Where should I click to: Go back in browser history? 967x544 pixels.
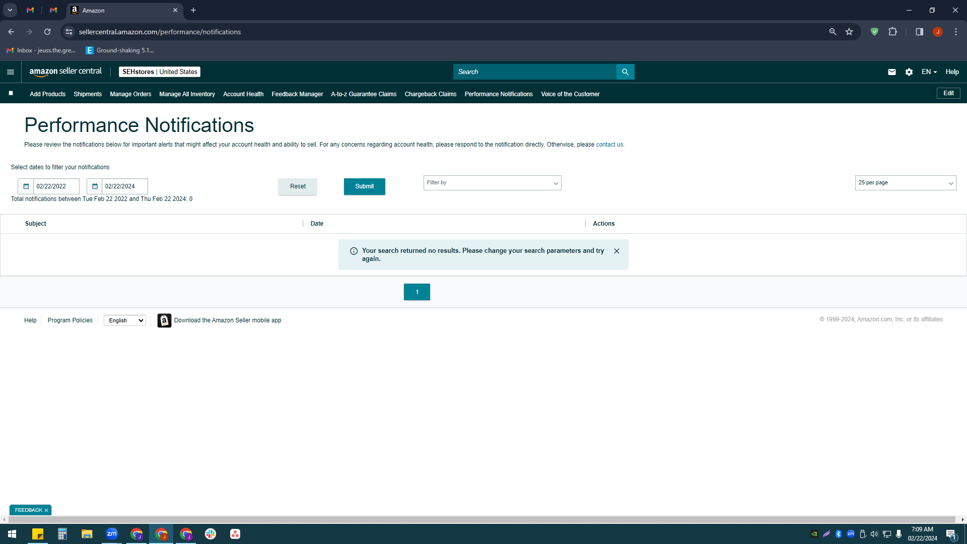(11, 32)
